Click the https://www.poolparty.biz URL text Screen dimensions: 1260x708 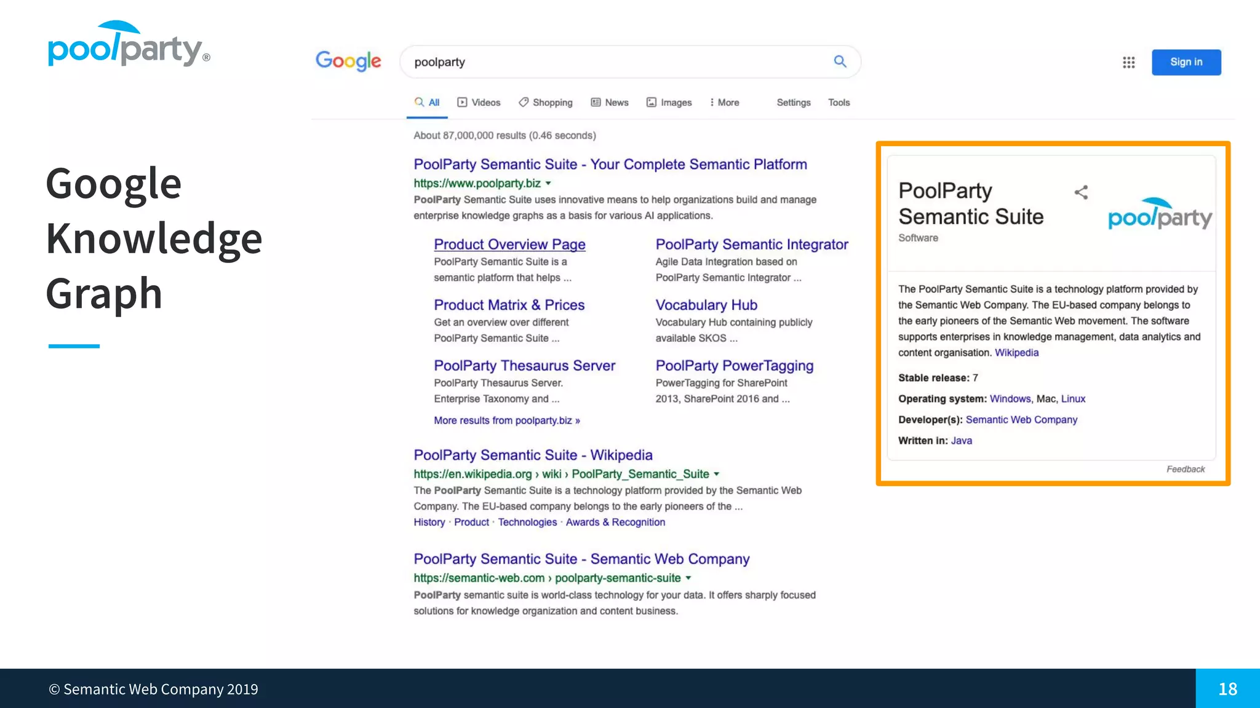[x=477, y=183]
